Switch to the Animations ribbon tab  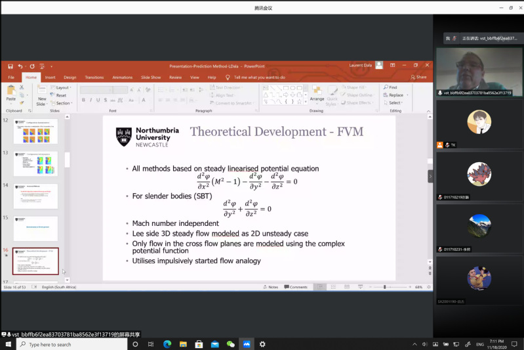pos(122,77)
